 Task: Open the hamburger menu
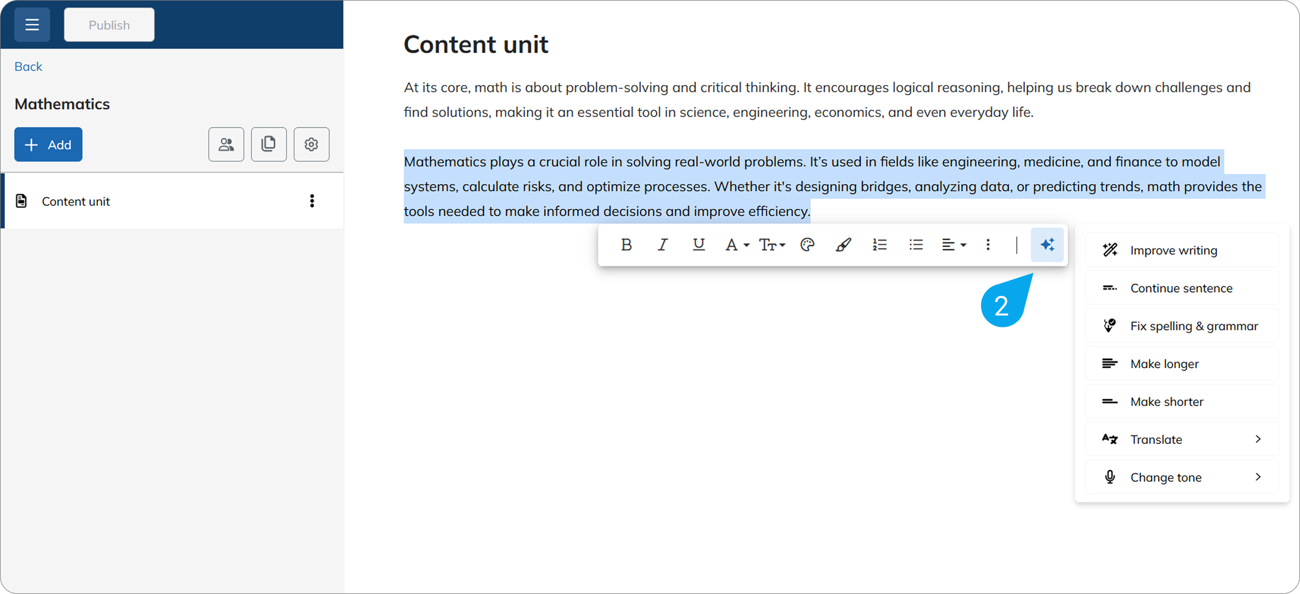32,25
